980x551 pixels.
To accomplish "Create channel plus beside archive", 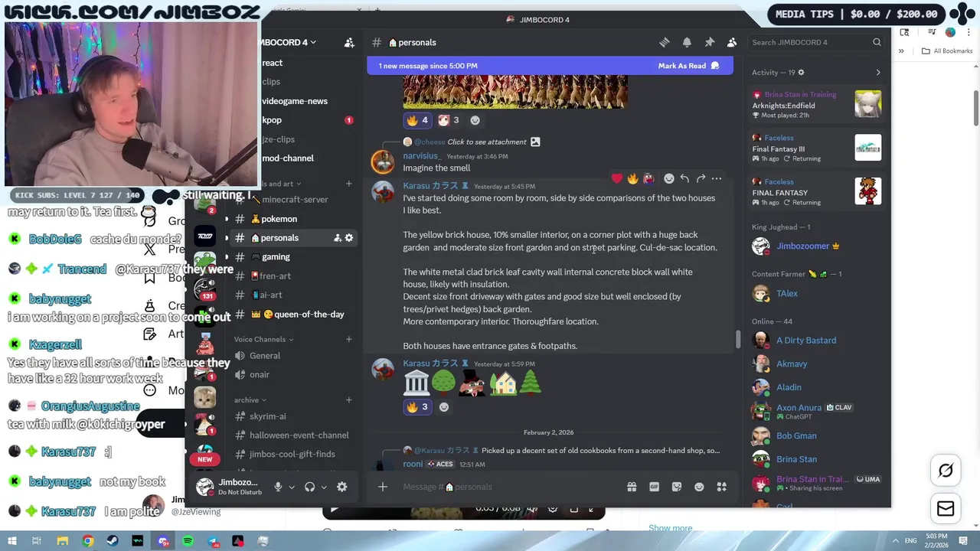I will pos(348,399).
